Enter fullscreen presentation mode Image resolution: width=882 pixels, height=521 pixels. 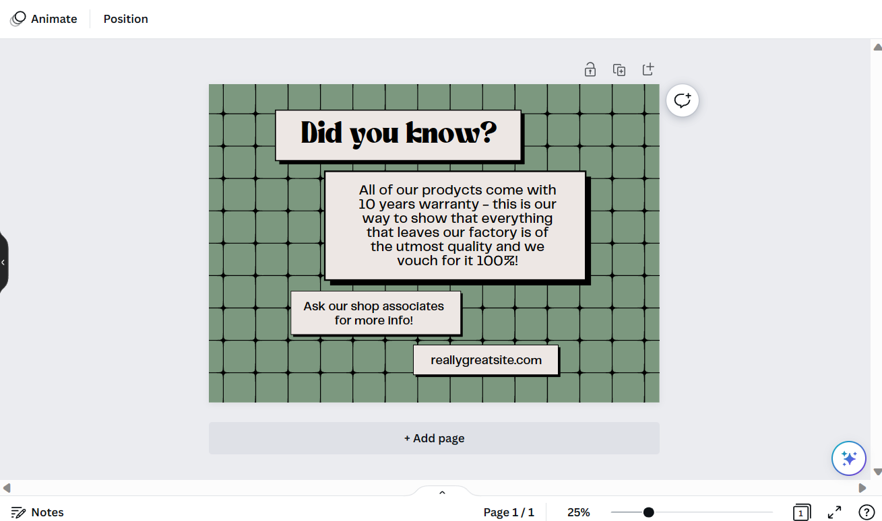(834, 512)
